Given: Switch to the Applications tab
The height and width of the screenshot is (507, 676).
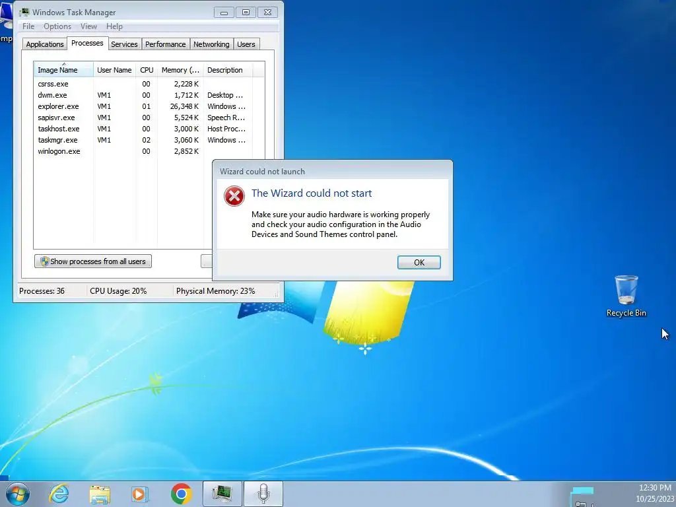Looking at the screenshot, I should tap(44, 44).
